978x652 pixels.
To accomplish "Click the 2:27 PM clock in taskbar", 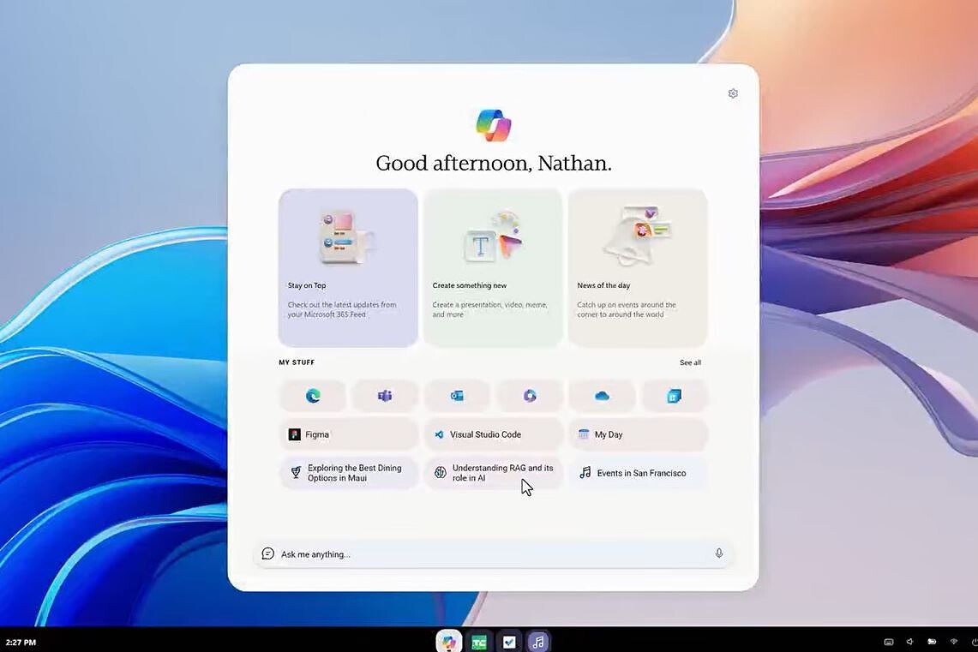I will coord(21,642).
